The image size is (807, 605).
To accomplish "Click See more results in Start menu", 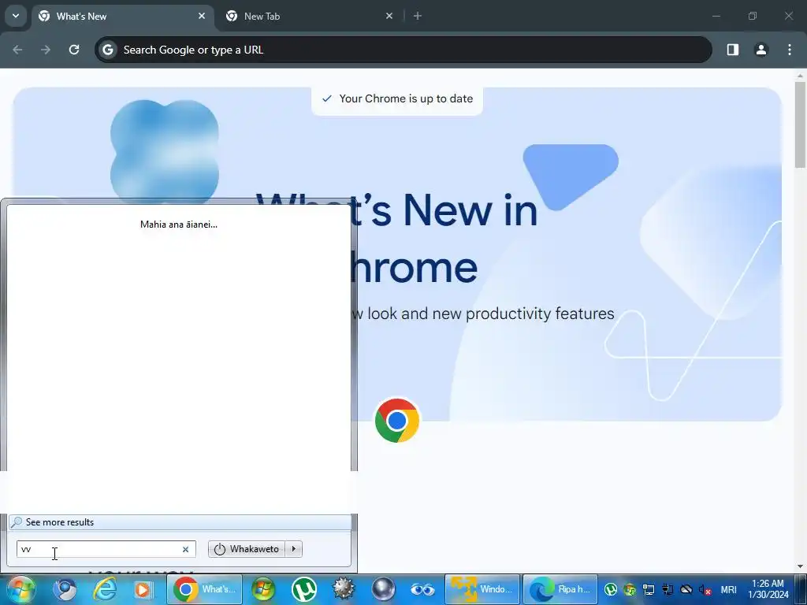I will point(180,522).
